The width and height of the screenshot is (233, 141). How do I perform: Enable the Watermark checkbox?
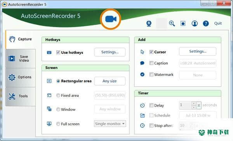pyautogui.click(x=151, y=74)
